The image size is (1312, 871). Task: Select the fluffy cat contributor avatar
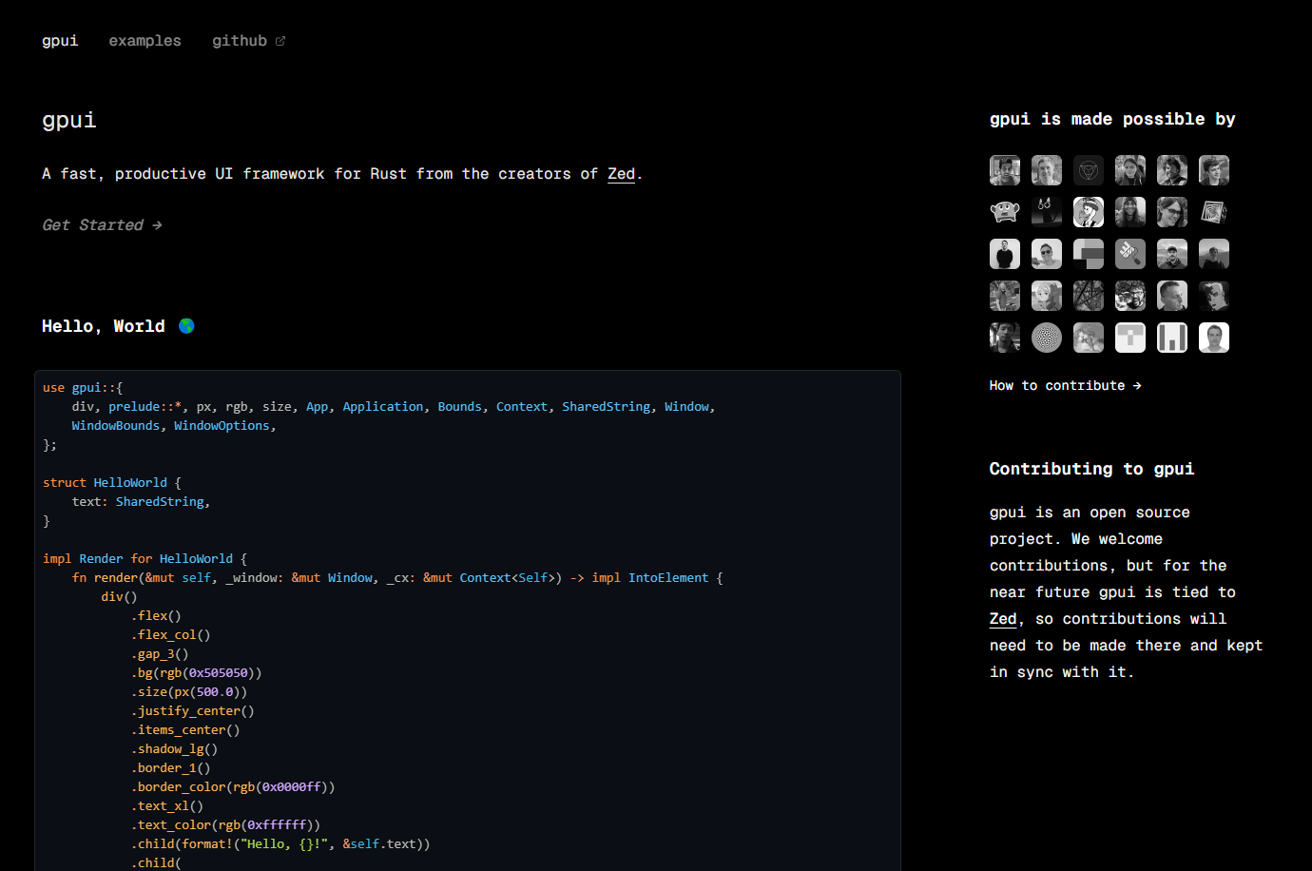(1089, 338)
